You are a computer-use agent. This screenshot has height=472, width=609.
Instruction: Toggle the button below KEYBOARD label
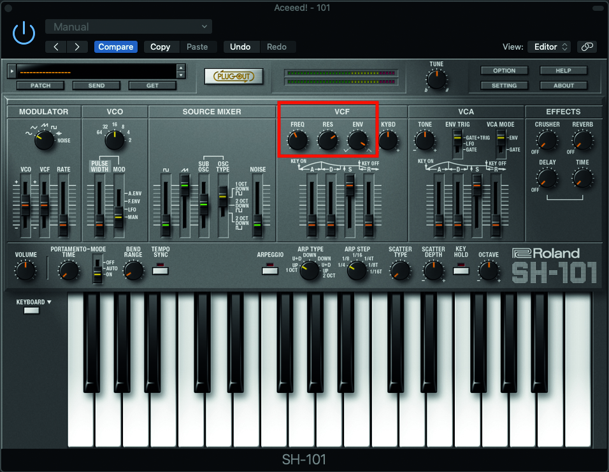[31, 310]
